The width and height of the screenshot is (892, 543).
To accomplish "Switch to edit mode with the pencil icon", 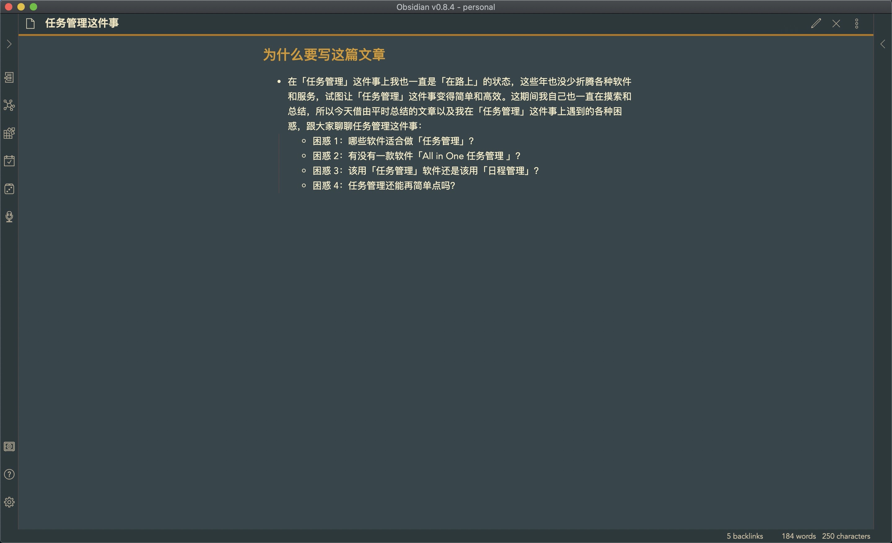I will point(815,24).
